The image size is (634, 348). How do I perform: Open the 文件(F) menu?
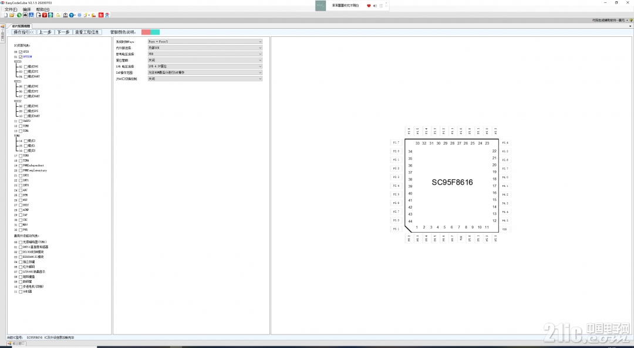click(x=11, y=9)
